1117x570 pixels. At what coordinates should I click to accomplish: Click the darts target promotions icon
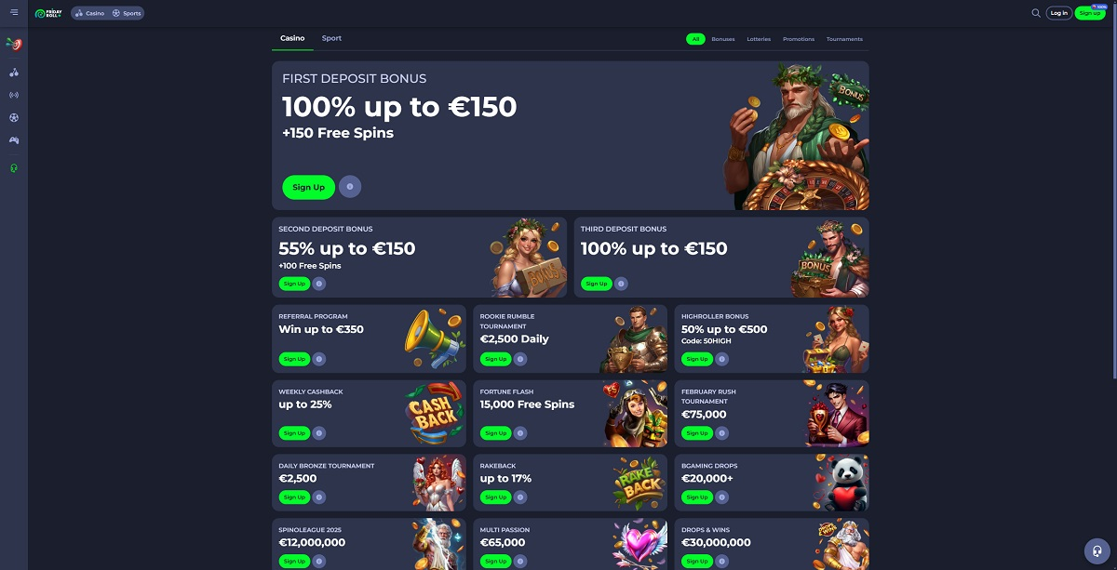(x=14, y=44)
